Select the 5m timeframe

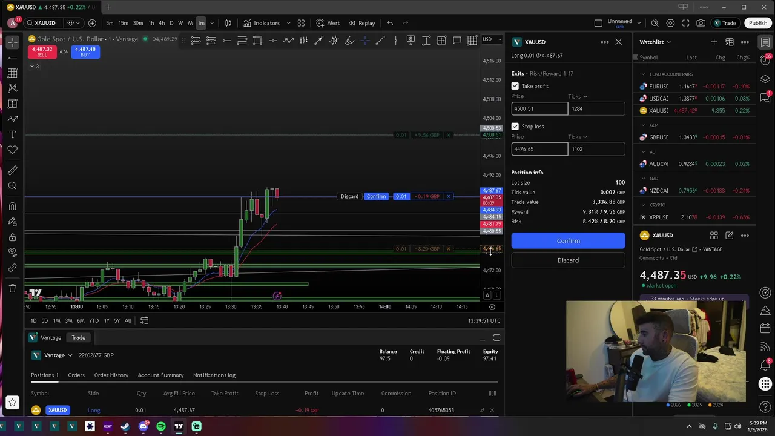click(110, 23)
